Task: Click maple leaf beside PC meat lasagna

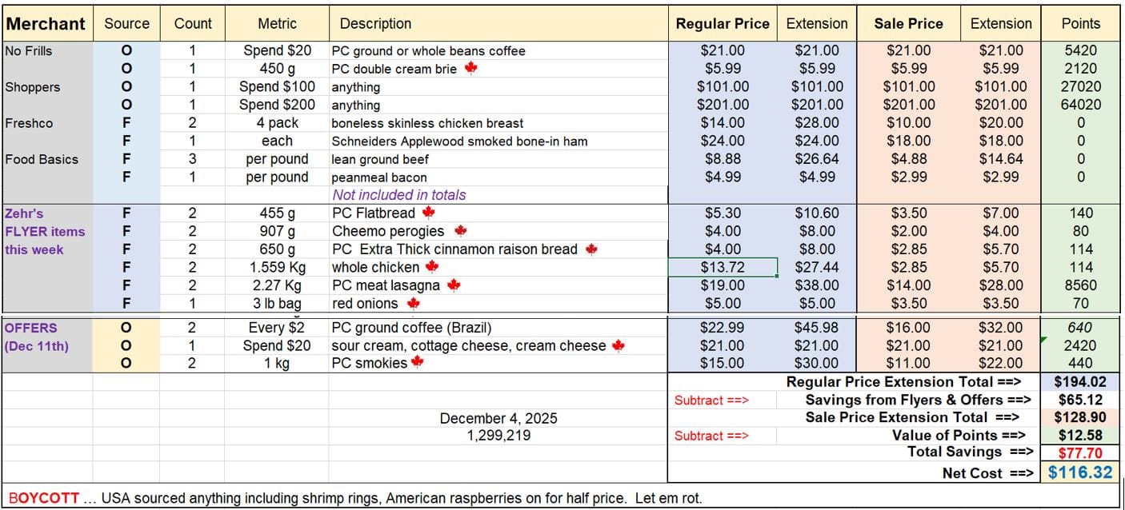Action: pos(454,285)
